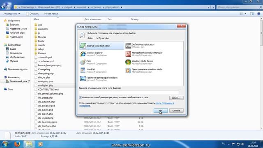The image size is (263, 148).
Task: Sort files by Размер column header
Action: [x=134, y=19]
